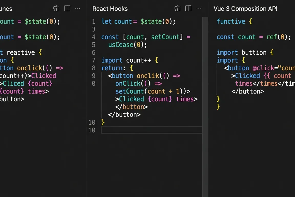Image resolution: width=295 pixels, height=197 pixels.
Task: Click line number 5 in gutter
Action: (93, 45)
